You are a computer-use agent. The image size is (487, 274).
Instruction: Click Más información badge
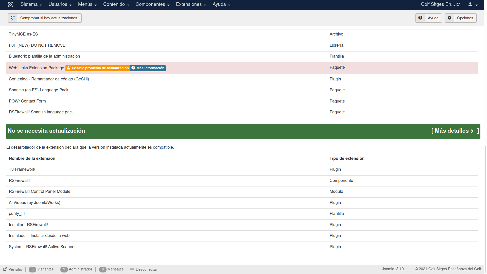pos(148,68)
